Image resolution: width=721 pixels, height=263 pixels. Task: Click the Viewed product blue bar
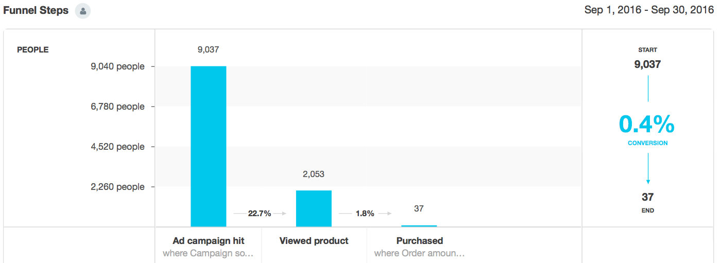pyautogui.click(x=314, y=208)
